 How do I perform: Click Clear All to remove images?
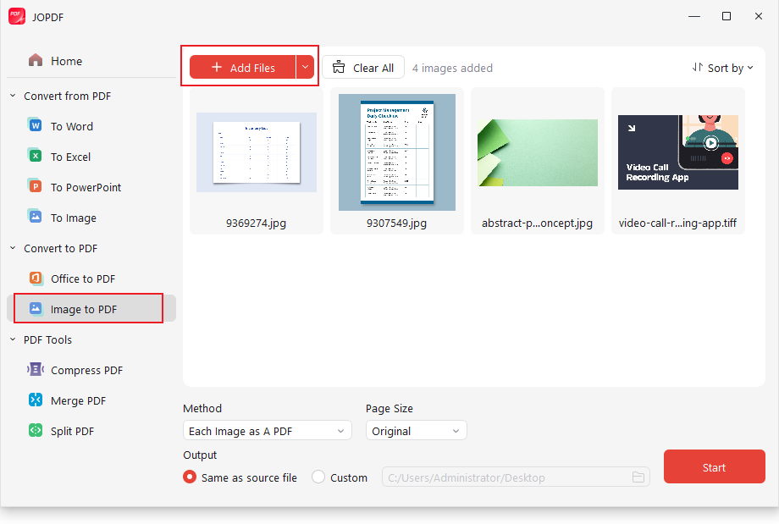click(362, 67)
